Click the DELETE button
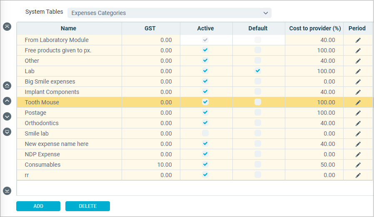Viewport: 374px width, 217px height. 87,206
